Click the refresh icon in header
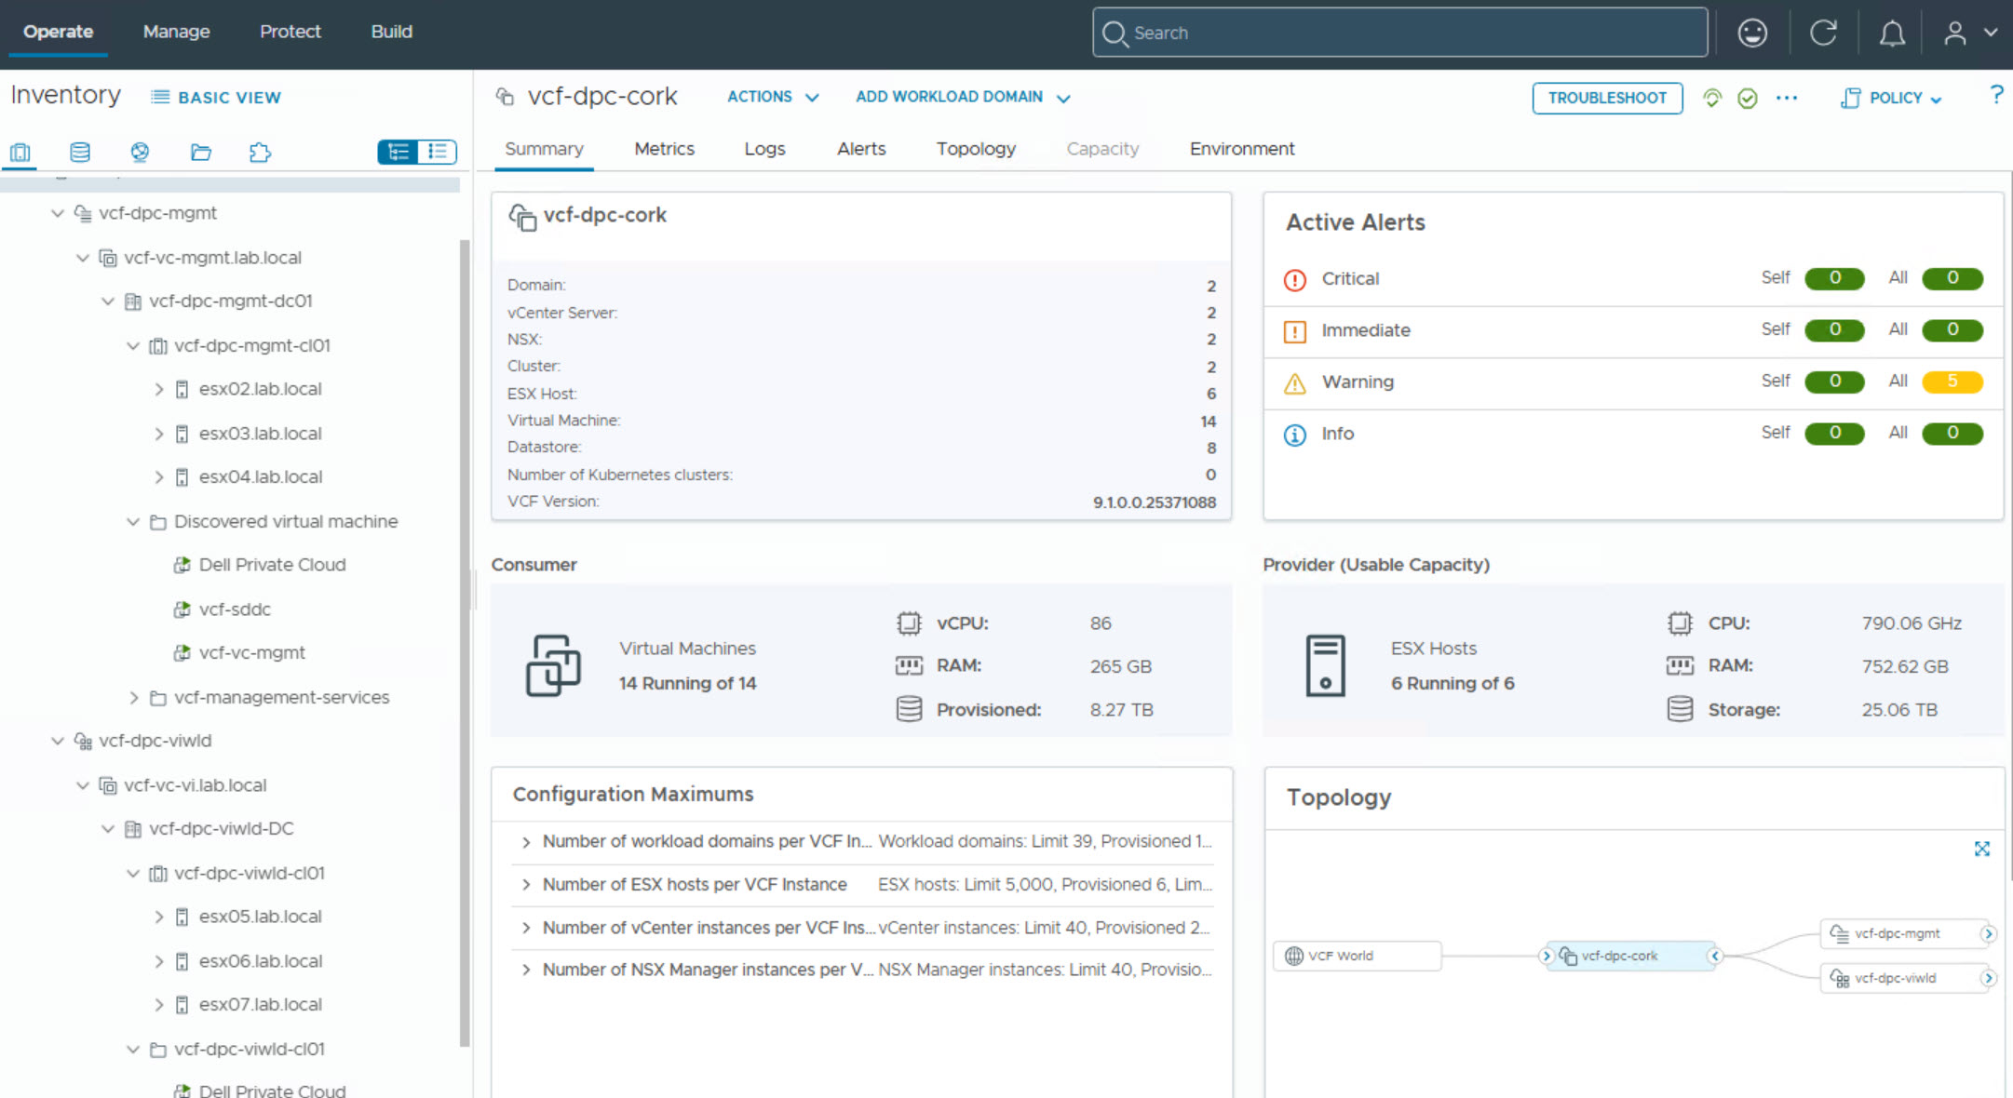This screenshot has width=2013, height=1098. click(1823, 33)
